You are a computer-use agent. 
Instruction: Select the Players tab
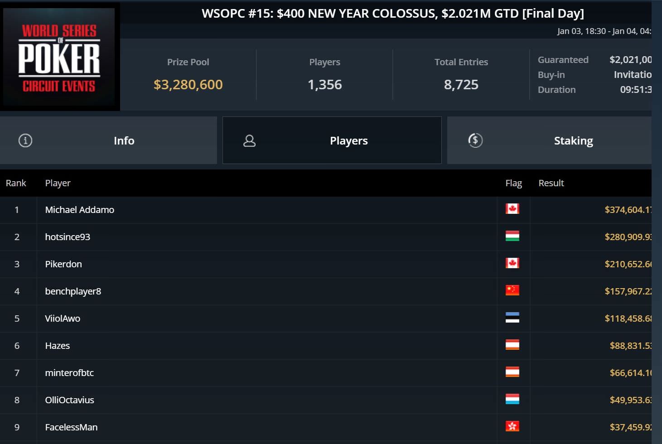(348, 141)
